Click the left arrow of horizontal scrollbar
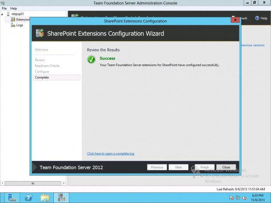The width and height of the screenshot is (271, 203). point(3,183)
